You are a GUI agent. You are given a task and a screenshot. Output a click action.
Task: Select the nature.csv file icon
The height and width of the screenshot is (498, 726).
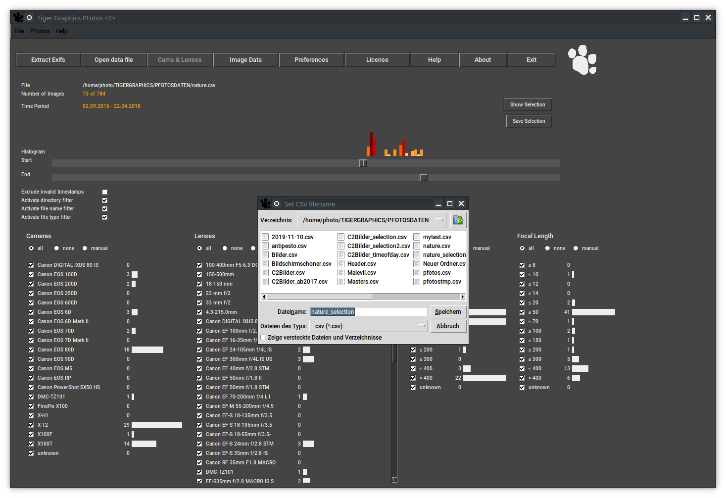point(417,246)
